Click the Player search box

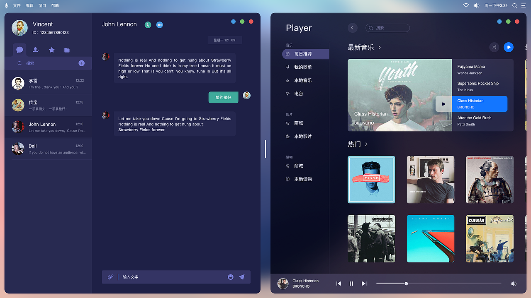[x=387, y=28]
